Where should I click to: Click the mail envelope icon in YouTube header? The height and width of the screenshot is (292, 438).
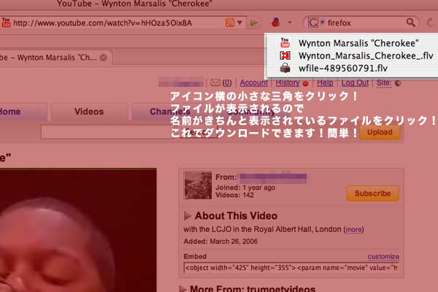(x=215, y=83)
